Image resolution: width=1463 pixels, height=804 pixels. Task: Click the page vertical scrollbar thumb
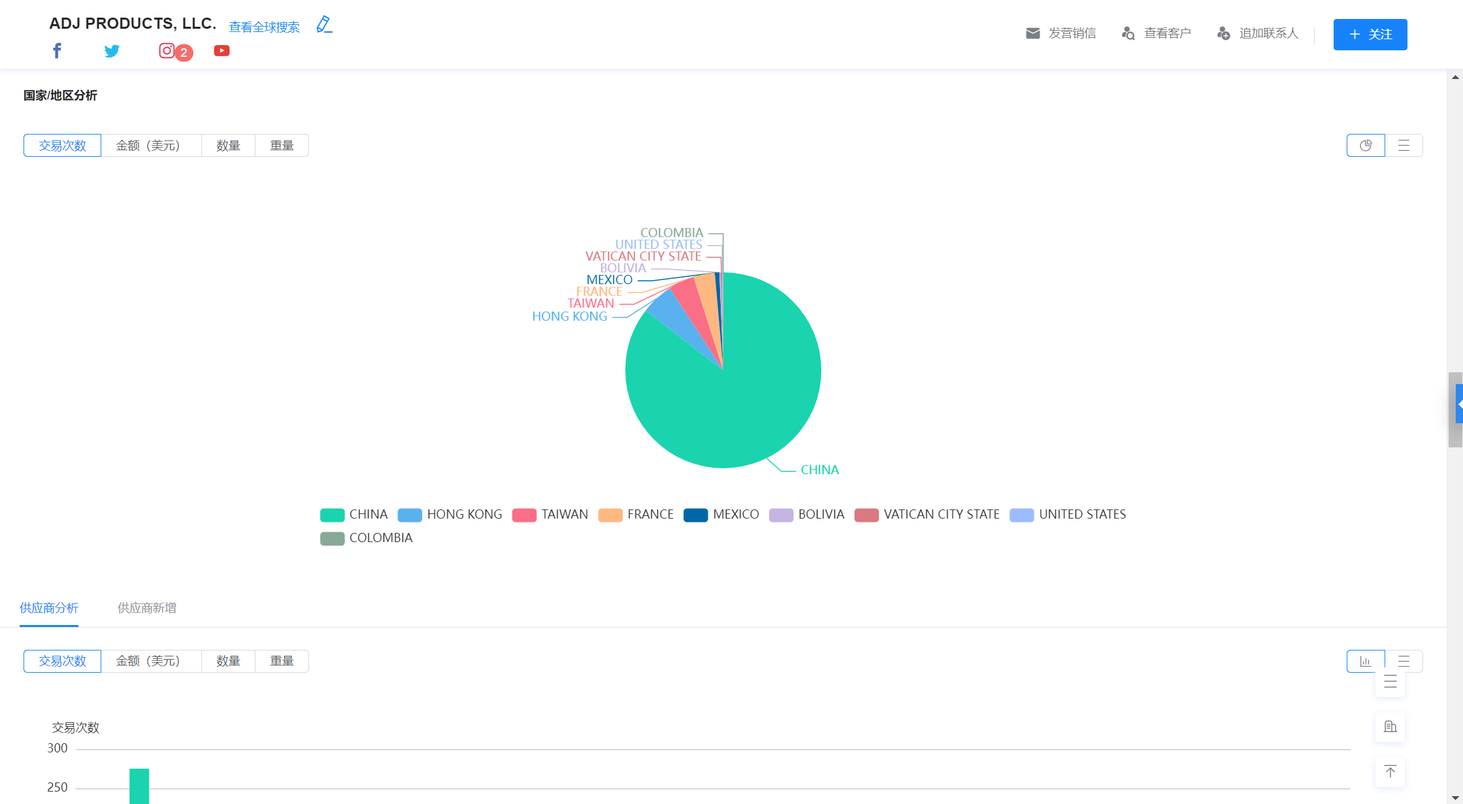coord(1455,410)
